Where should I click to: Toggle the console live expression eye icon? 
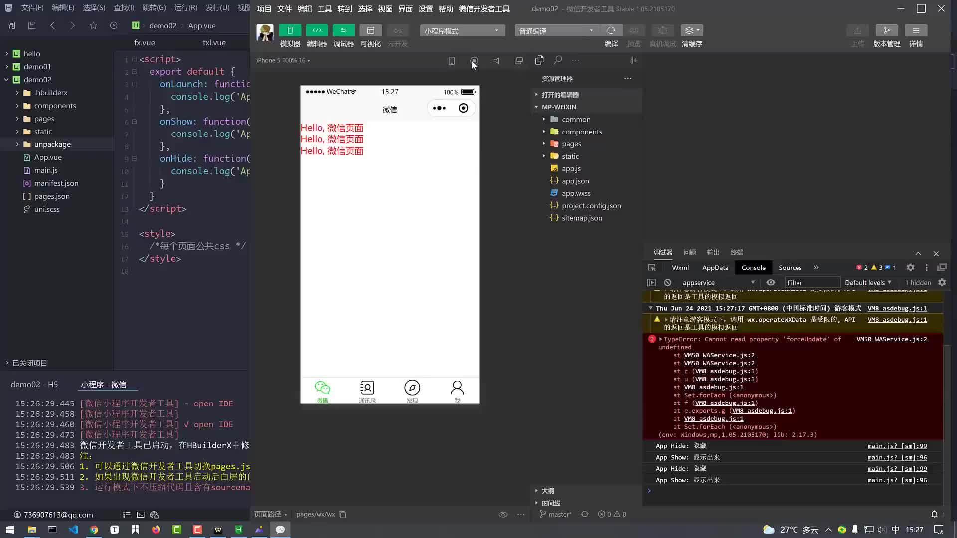click(x=771, y=282)
